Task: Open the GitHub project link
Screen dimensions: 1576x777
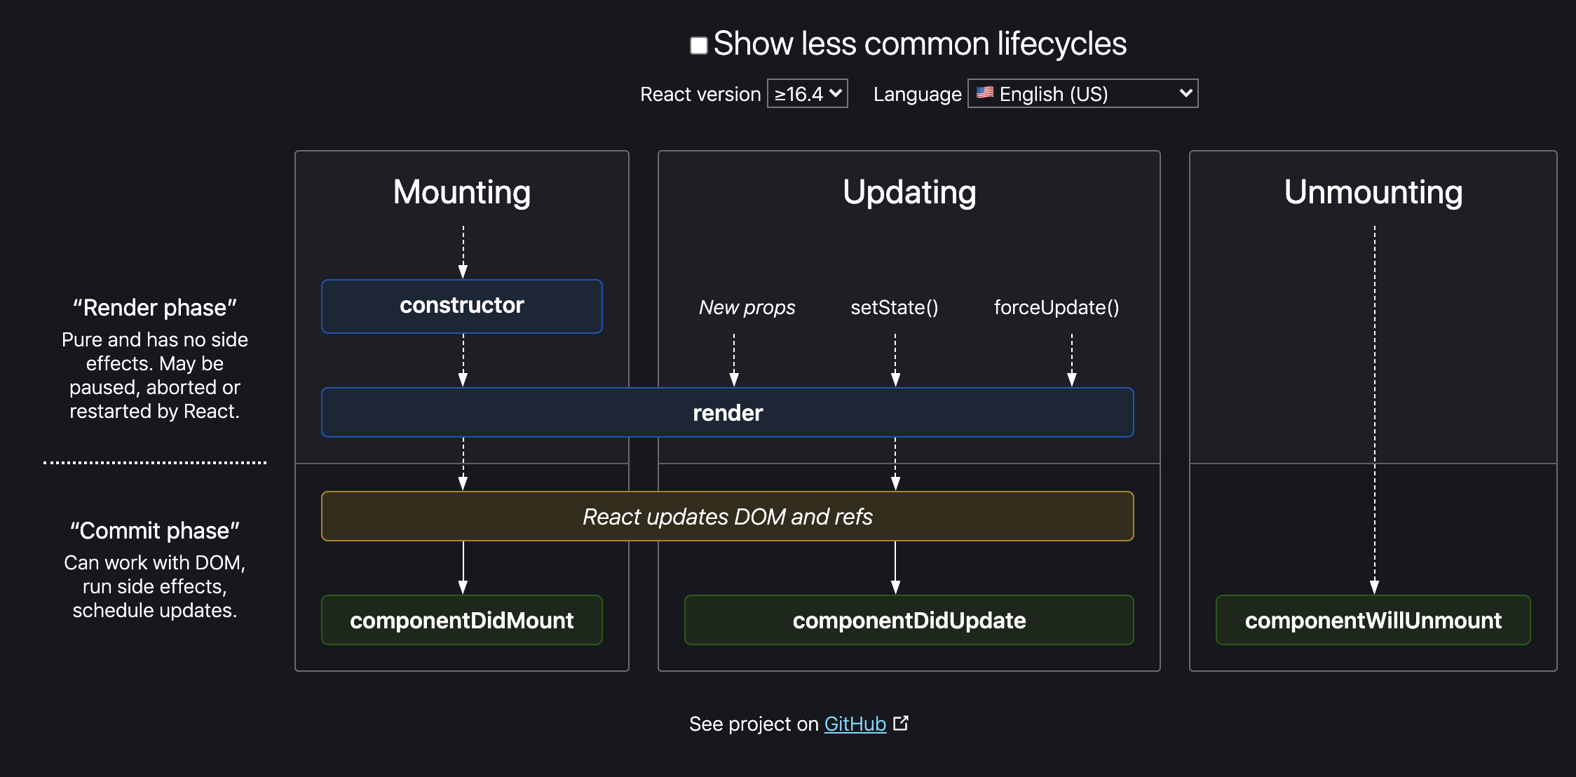Action: coord(855,724)
